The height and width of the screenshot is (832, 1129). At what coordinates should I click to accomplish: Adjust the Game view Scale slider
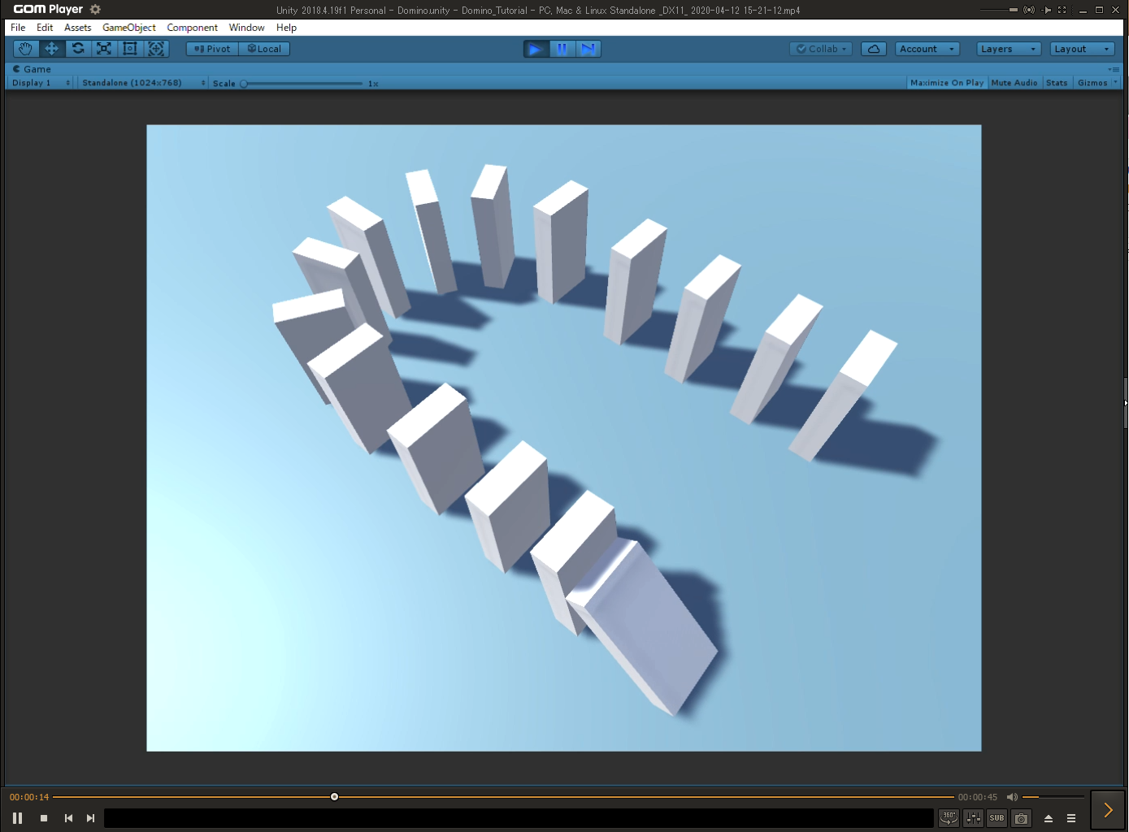click(302, 83)
